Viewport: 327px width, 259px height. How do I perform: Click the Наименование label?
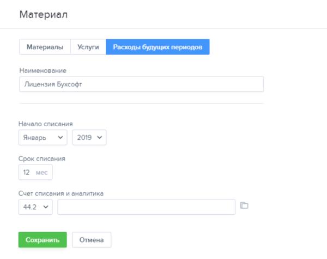click(43, 70)
